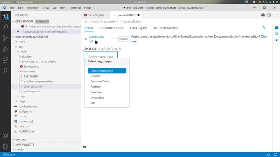Open the Source Control view
This screenshot has width=280, height=157.
pos(5,38)
